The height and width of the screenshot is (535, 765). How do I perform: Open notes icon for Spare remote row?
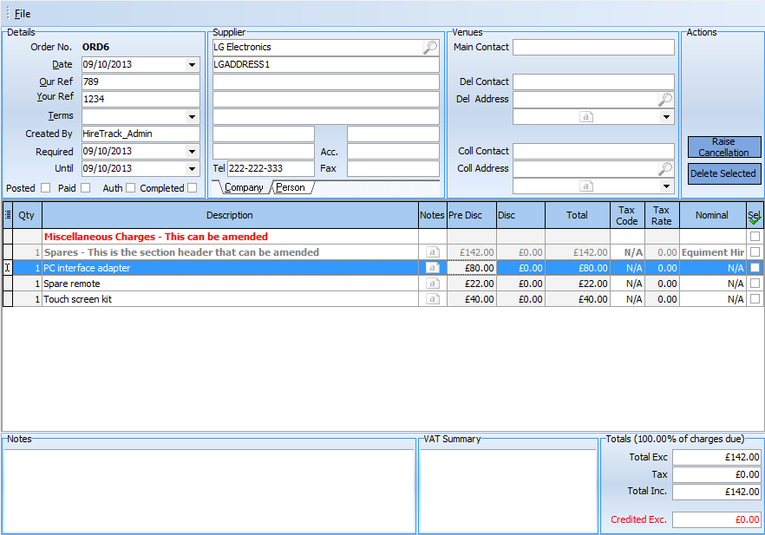coord(432,284)
